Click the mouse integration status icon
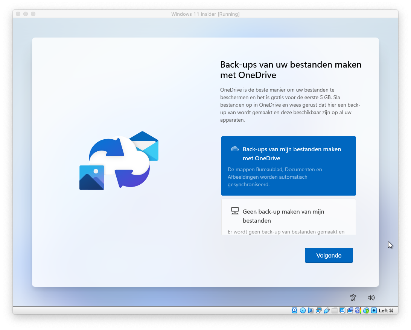The width and height of the screenshot is (411, 330). (366, 310)
